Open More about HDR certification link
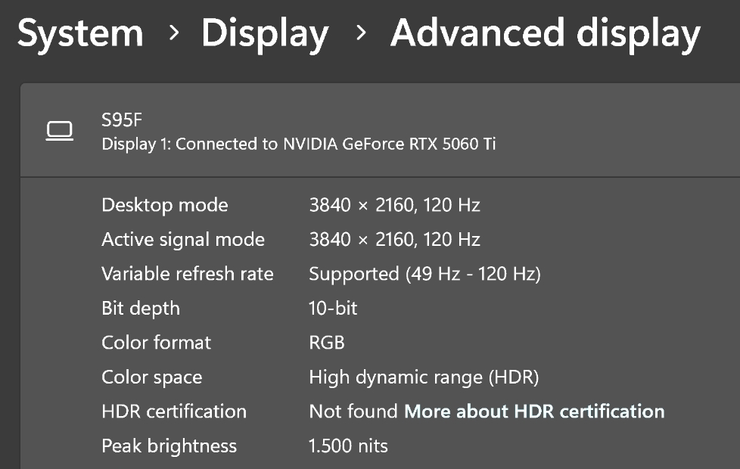 tap(534, 412)
